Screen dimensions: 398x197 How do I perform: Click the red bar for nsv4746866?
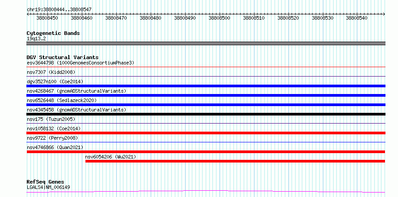[206, 152]
